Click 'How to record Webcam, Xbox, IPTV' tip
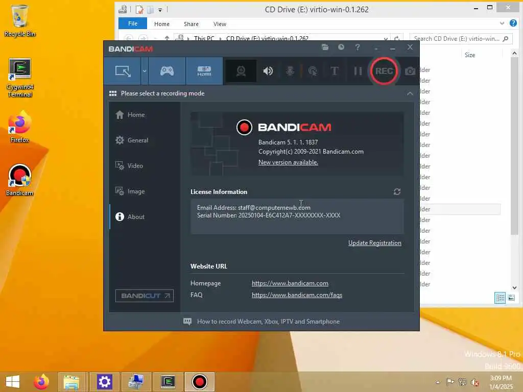Viewport: 523px width, 392px height. tap(268, 322)
